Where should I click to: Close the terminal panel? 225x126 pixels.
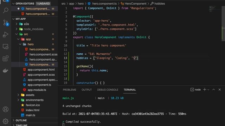[219, 90]
